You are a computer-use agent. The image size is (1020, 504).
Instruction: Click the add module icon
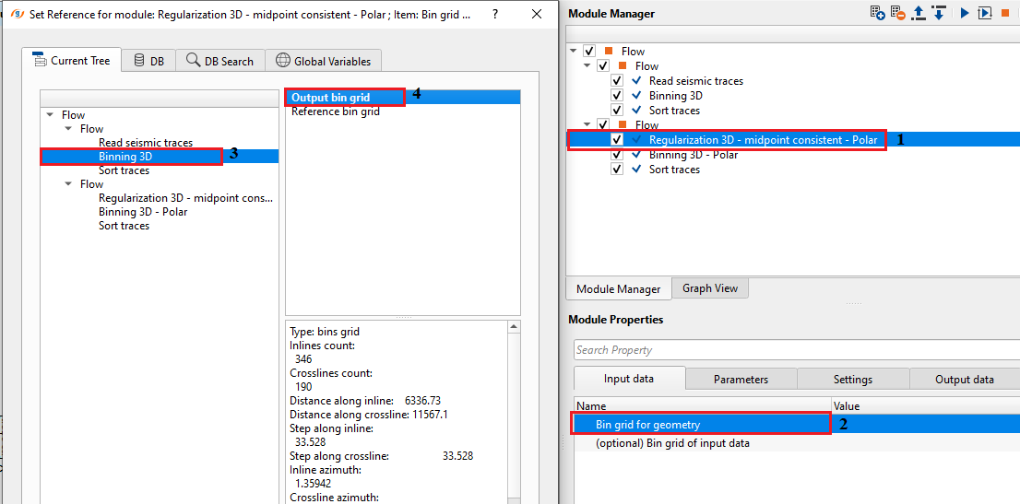pos(878,12)
